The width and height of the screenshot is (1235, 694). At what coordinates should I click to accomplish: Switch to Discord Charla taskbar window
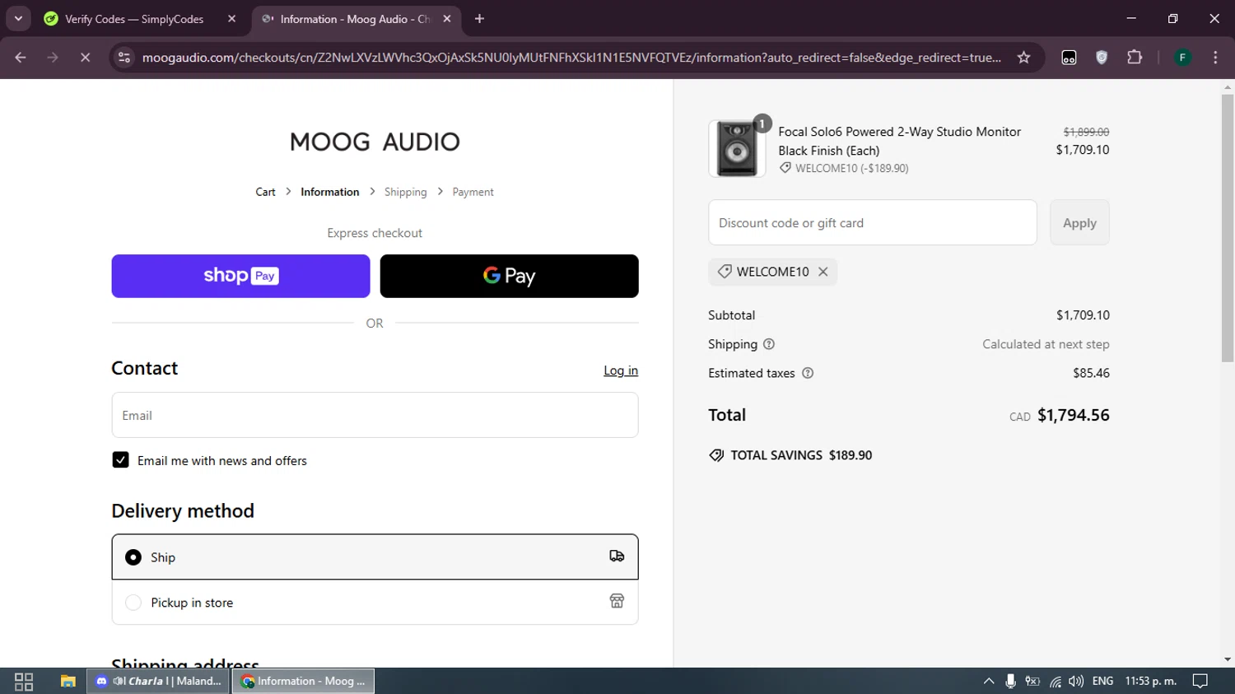(158, 681)
